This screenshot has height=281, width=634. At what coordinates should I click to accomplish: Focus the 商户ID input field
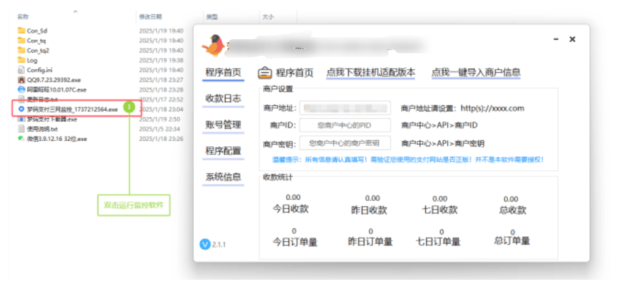click(345, 126)
